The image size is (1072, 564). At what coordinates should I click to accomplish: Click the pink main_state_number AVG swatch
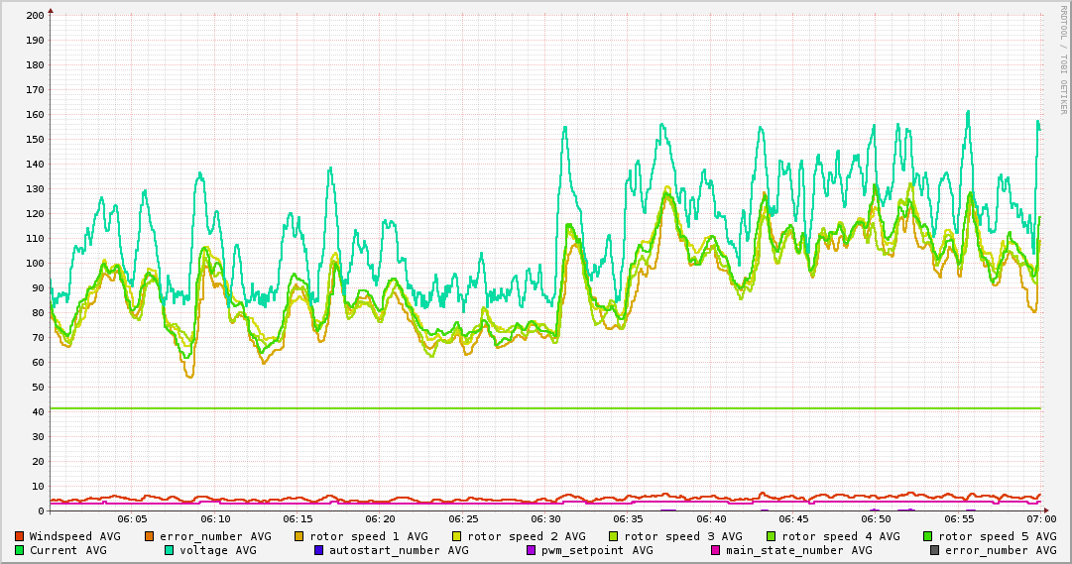tap(716, 550)
